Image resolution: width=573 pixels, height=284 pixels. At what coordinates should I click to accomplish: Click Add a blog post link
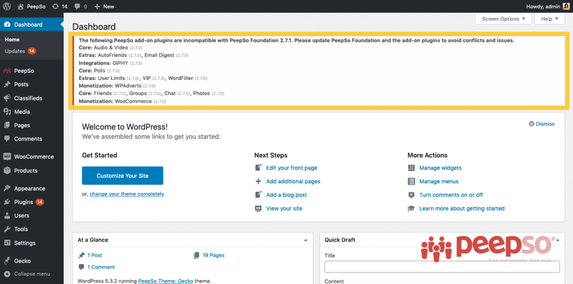286,195
